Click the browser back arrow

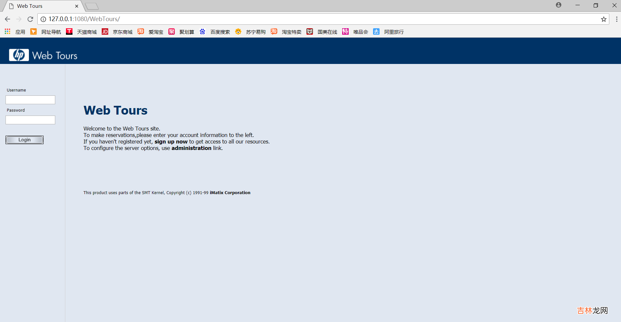7,19
